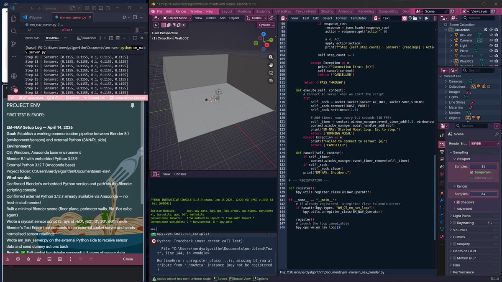Uncheck the Collection exclude checkbox

coord(486,30)
